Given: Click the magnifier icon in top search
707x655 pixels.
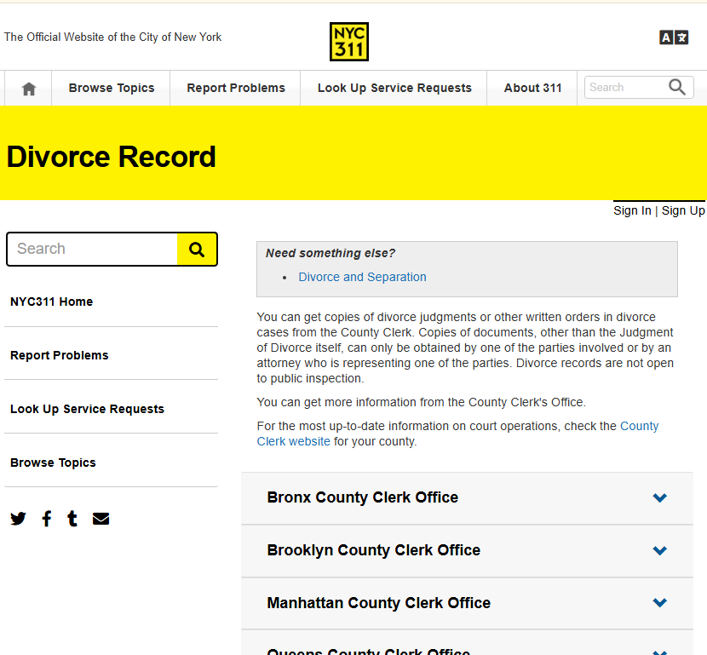Looking at the screenshot, I should 677,87.
